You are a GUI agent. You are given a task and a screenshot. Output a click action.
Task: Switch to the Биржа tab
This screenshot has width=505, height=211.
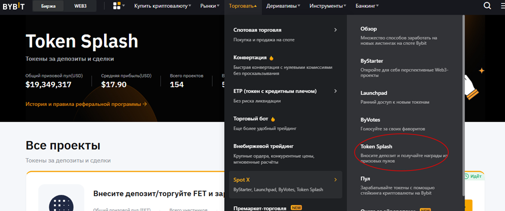pos(48,6)
